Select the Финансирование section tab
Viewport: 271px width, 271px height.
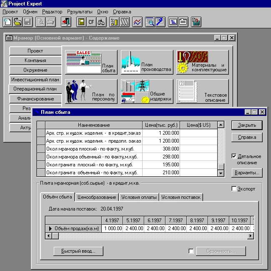tap(35, 99)
